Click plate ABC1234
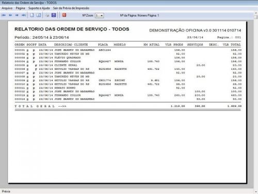 [x=105, y=50]
